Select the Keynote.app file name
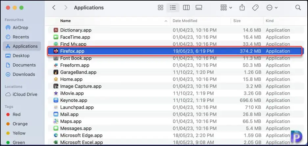Image resolution: width=308 pixels, height=146 pixels. pos(74,100)
